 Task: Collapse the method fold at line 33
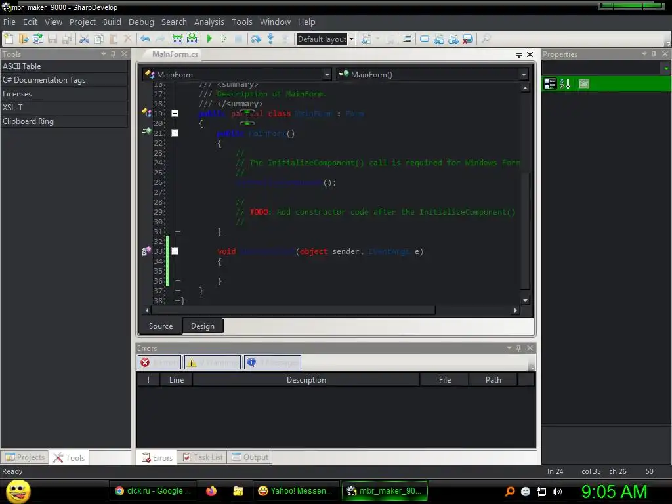click(175, 251)
